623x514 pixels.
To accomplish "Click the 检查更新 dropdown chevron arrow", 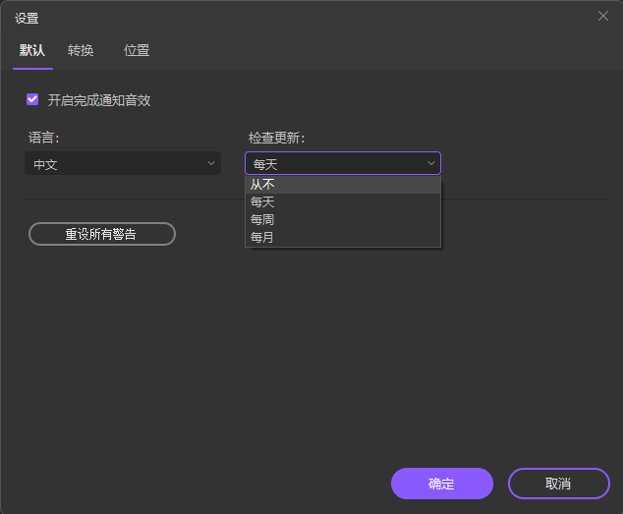I will pyautogui.click(x=430, y=163).
